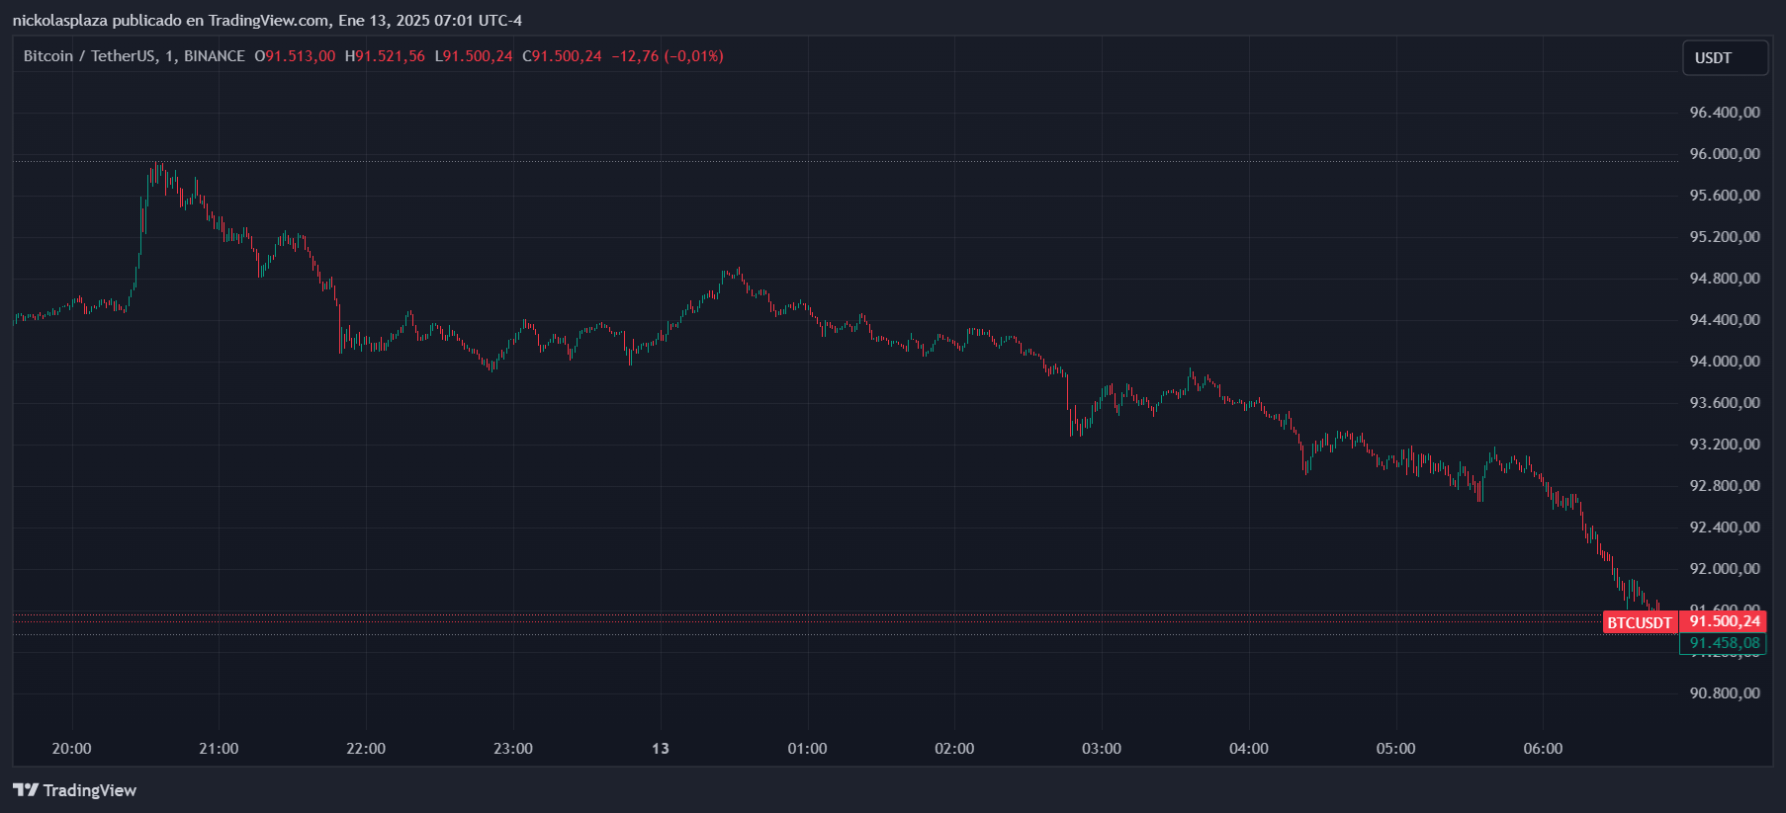
Task: Click the 93.600,00 price axis label
Action: pyautogui.click(x=1724, y=403)
